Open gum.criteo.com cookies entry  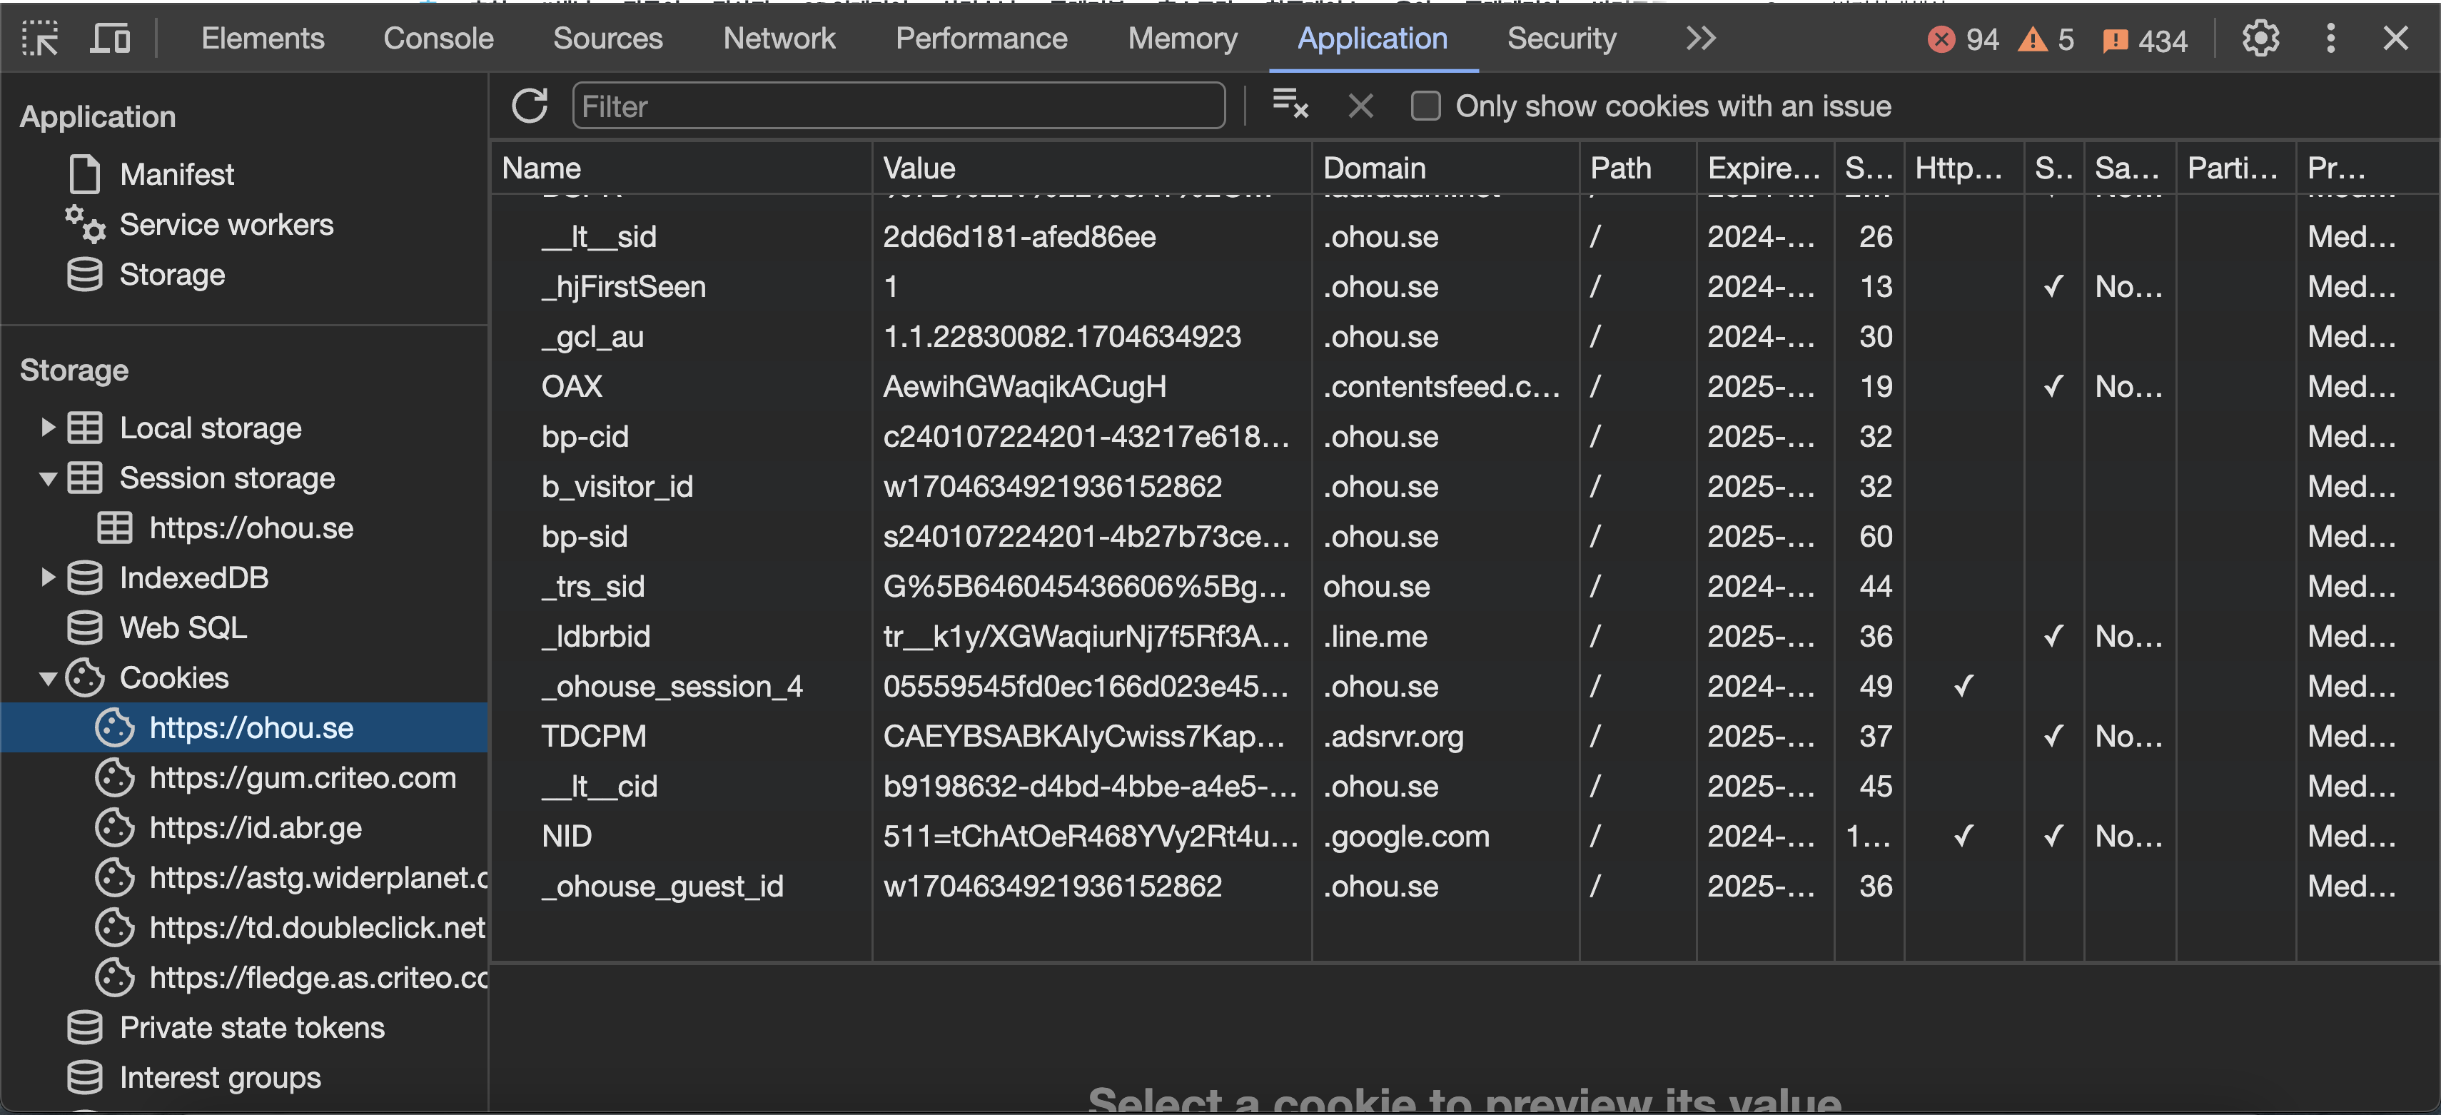pyautogui.click(x=303, y=778)
